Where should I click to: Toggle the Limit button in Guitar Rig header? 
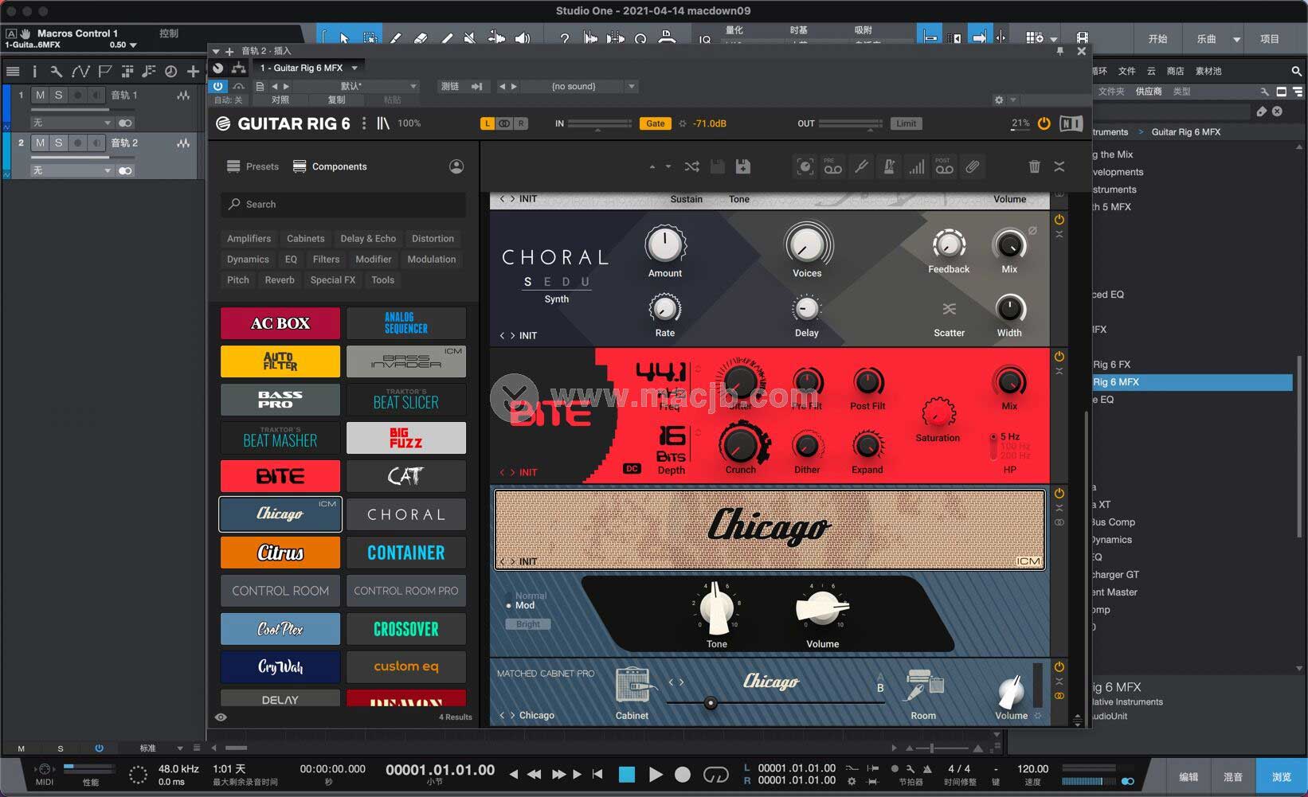click(907, 123)
